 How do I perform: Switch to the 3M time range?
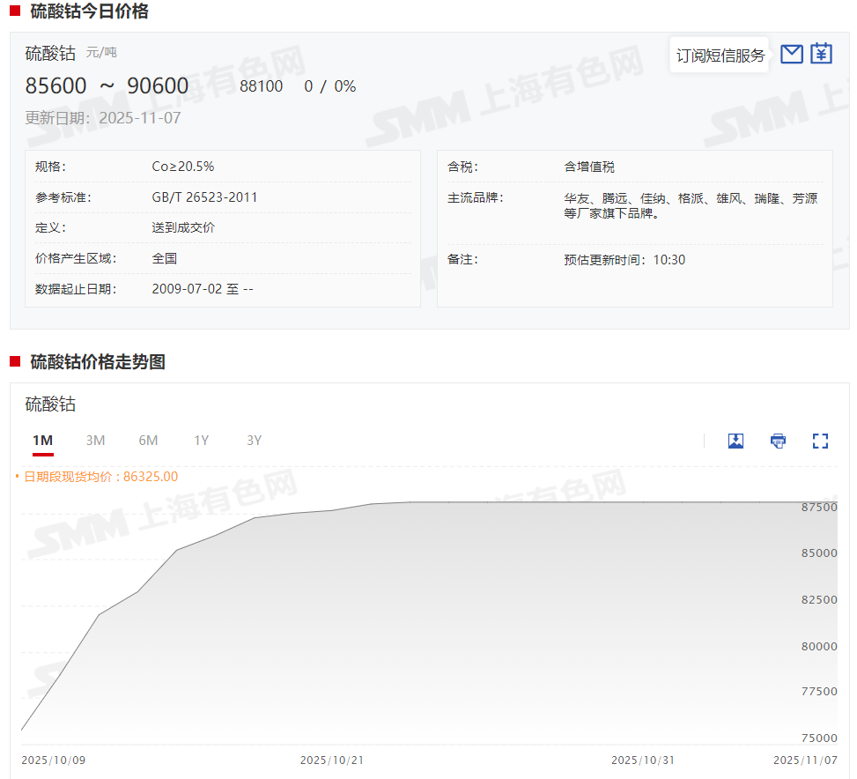[95, 441]
